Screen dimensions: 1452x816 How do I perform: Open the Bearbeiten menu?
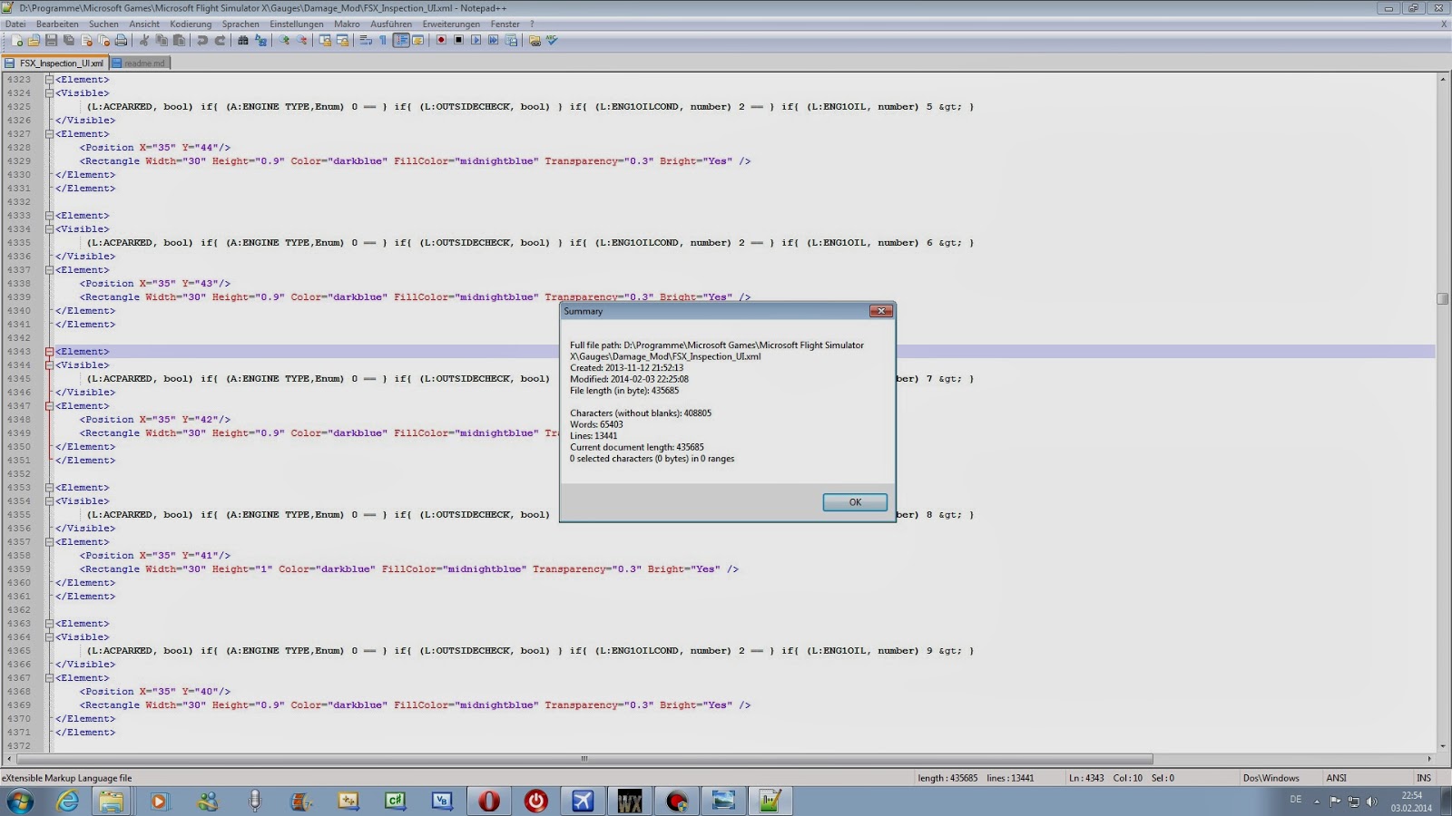tap(57, 24)
